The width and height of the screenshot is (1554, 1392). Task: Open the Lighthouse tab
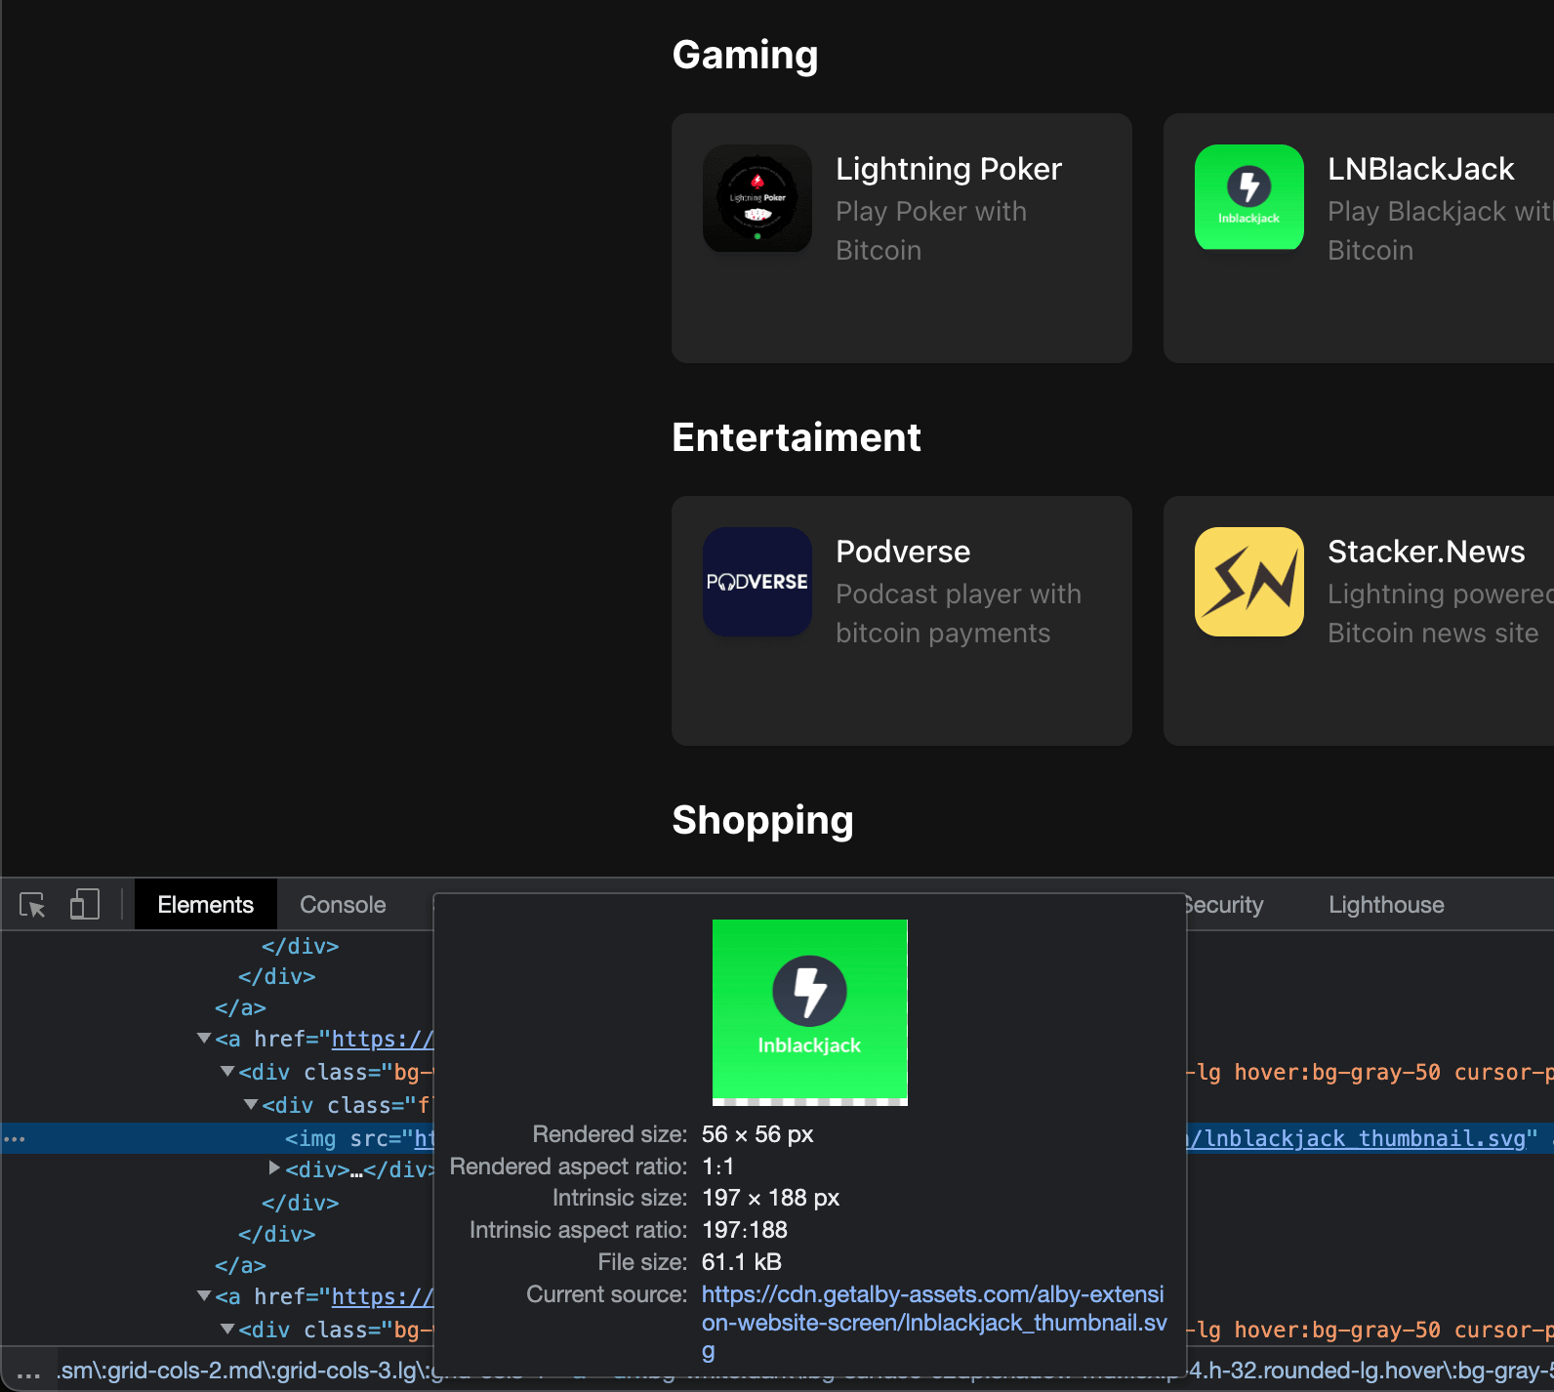click(x=1386, y=905)
